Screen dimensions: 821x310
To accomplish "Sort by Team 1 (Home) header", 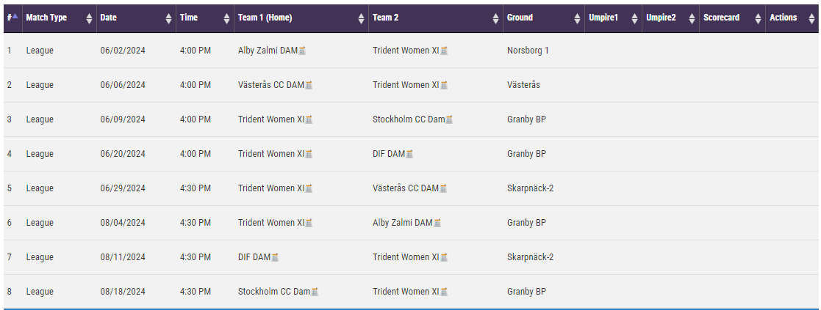I will 301,18.
